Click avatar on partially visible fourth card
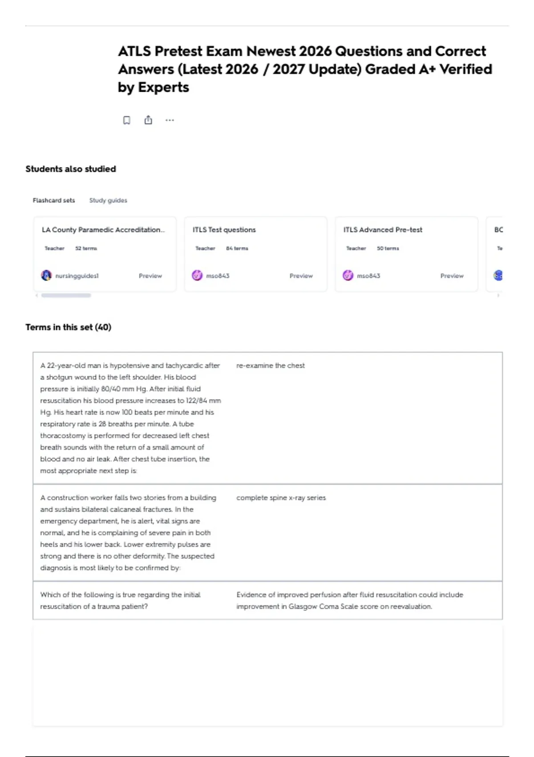Screen dimensions: 534x757 (498, 276)
